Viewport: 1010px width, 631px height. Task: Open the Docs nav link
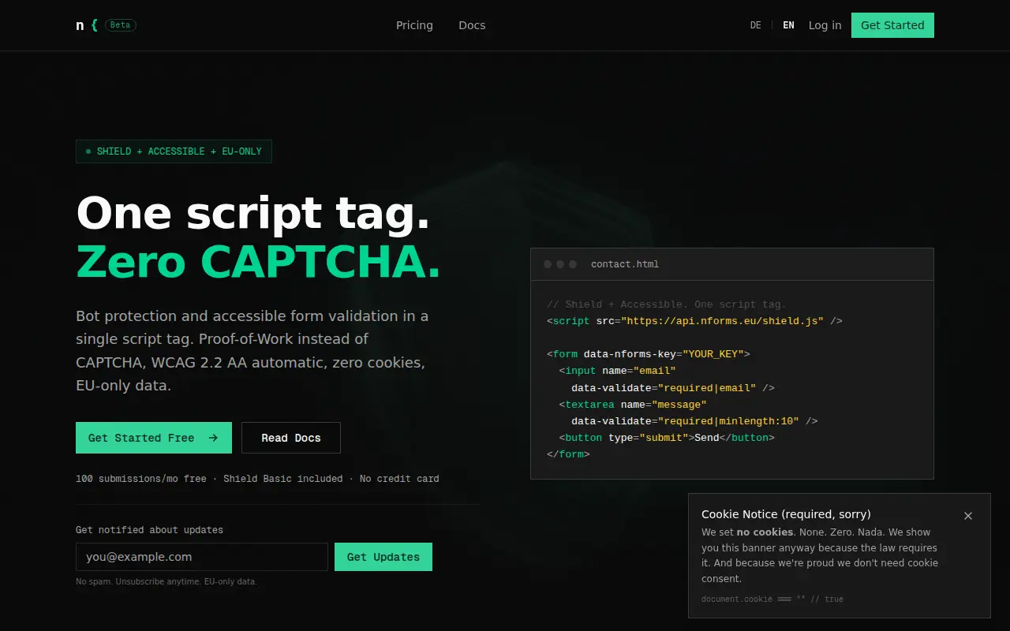472,25
